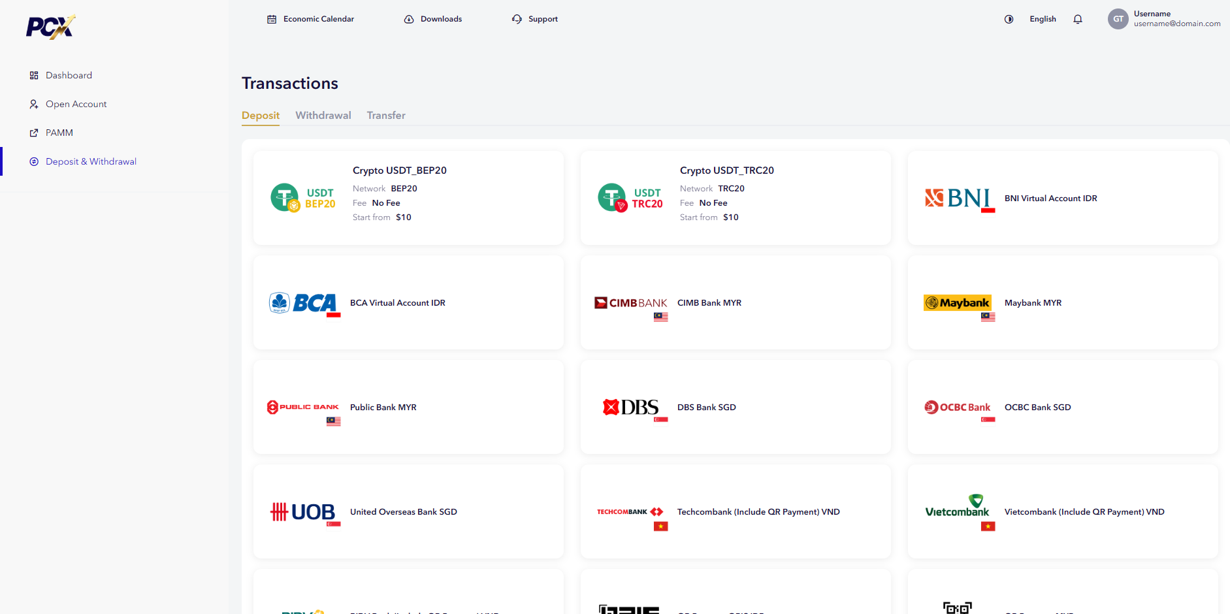Open PAMM sidebar link
This screenshot has height=614, width=1230.
pos(59,133)
